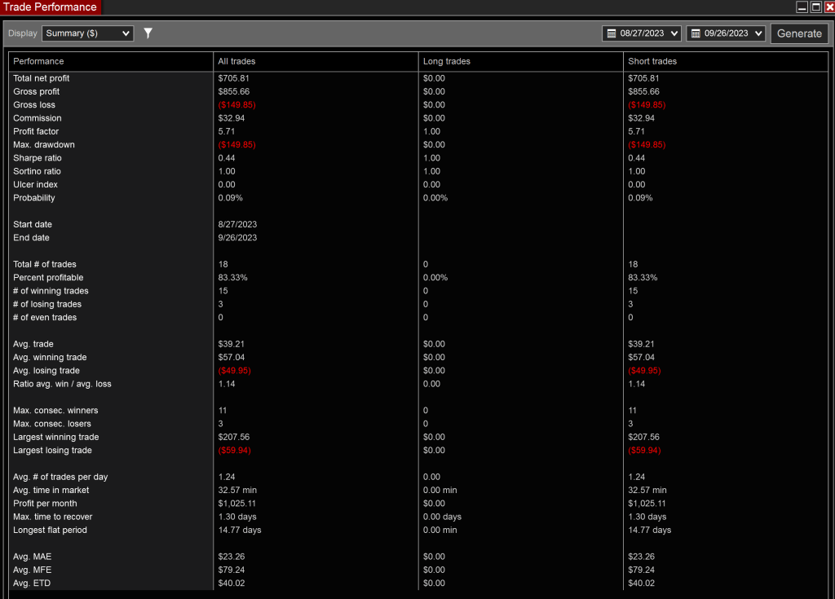Viewport: 835px width, 599px height.
Task: Expand the 08/27/2023 start date picker arrow
Action: (x=674, y=33)
